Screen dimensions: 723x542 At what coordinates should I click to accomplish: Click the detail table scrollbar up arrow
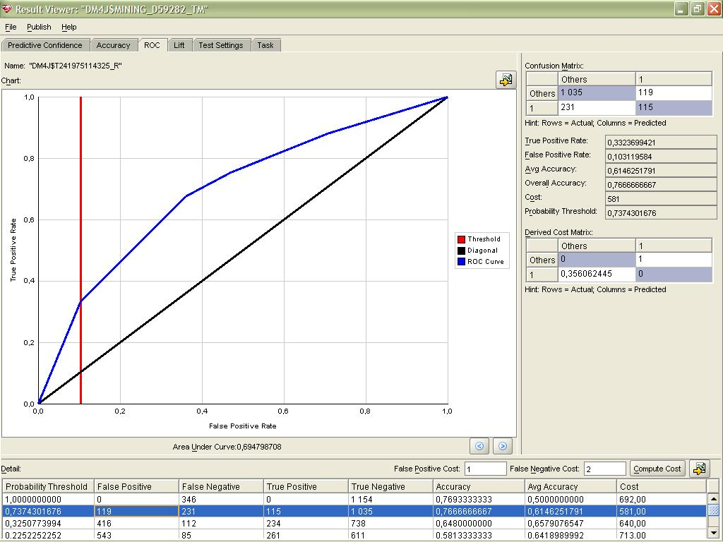click(713, 499)
